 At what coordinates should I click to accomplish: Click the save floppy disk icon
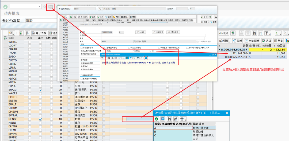[x=51, y=7]
